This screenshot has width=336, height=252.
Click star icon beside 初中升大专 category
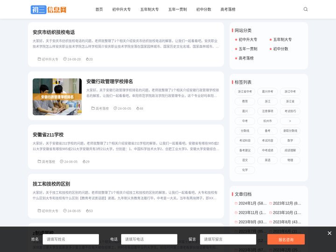(236, 40)
